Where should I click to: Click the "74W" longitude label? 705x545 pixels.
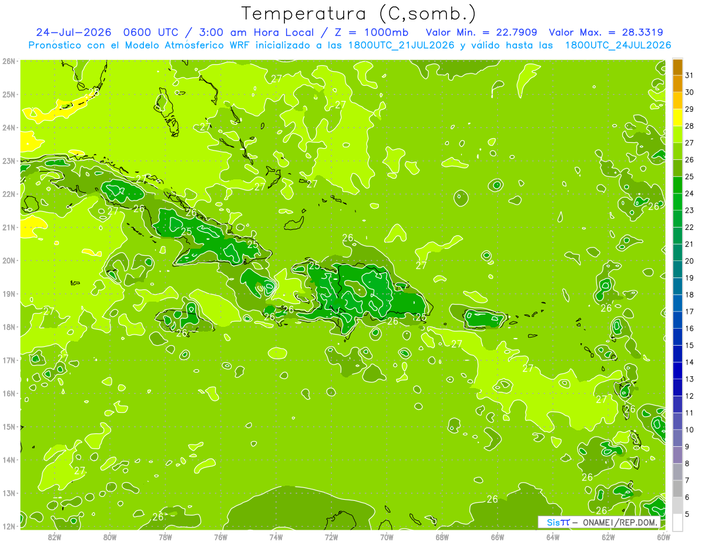pos(276,537)
